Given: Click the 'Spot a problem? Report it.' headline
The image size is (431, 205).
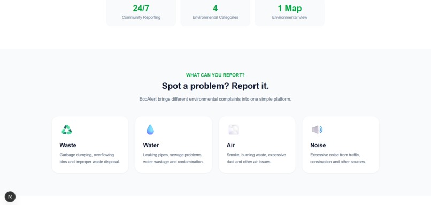Looking at the screenshot, I should click(215, 86).
